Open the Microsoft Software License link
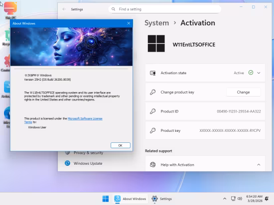 pyautogui.click(x=85, y=118)
